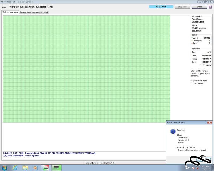Click 'Good: 10000' in the Report dialog
The width and height of the screenshot is (214, 171).
184,138
